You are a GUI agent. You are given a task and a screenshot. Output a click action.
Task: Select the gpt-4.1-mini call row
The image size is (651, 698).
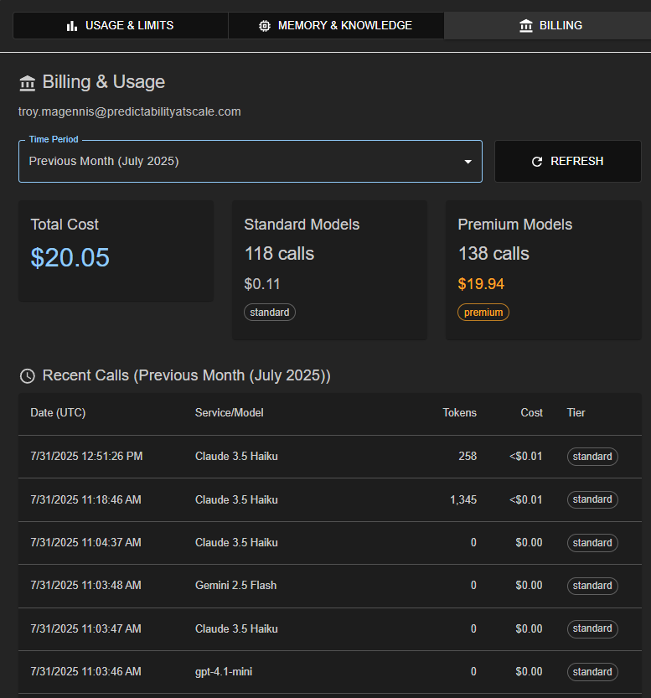tap(224, 672)
